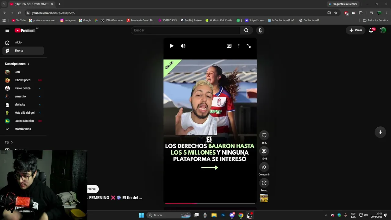Viewport: 391px width, 220px height.
Task: Toggle closed captions on the Short
Action: 229,46
